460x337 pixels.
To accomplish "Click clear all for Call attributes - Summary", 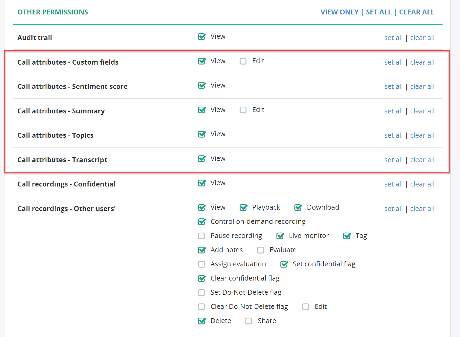I will click(422, 111).
